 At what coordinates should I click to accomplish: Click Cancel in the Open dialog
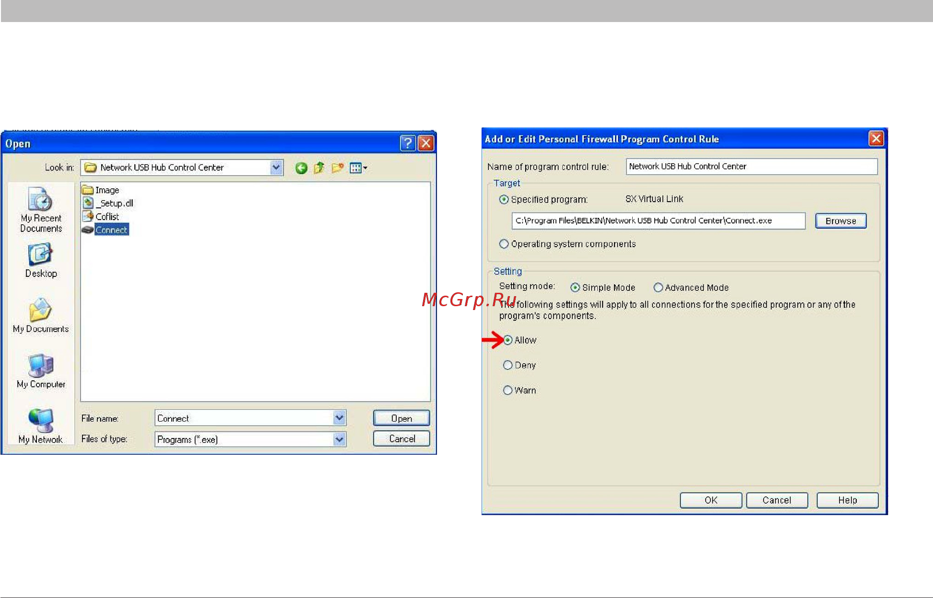tap(402, 438)
